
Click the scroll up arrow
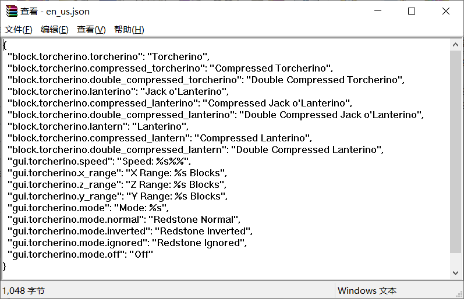coord(456,44)
